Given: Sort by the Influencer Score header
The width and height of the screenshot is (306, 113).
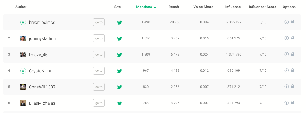Looking at the screenshot, I should point(262,7).
